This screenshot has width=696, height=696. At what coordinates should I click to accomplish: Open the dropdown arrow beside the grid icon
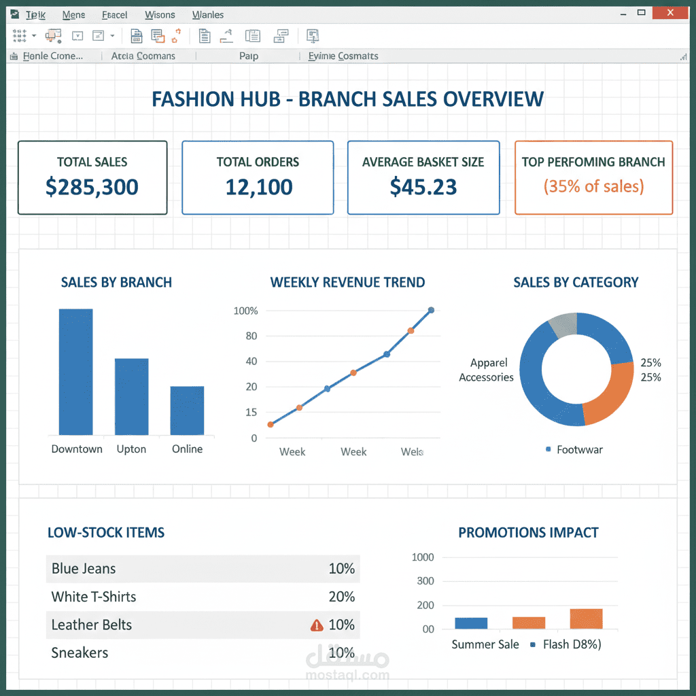coord(33,35)
